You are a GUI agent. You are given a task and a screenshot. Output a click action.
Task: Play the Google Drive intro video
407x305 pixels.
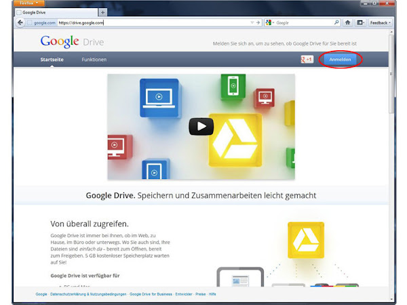click(x=201, y=127)
